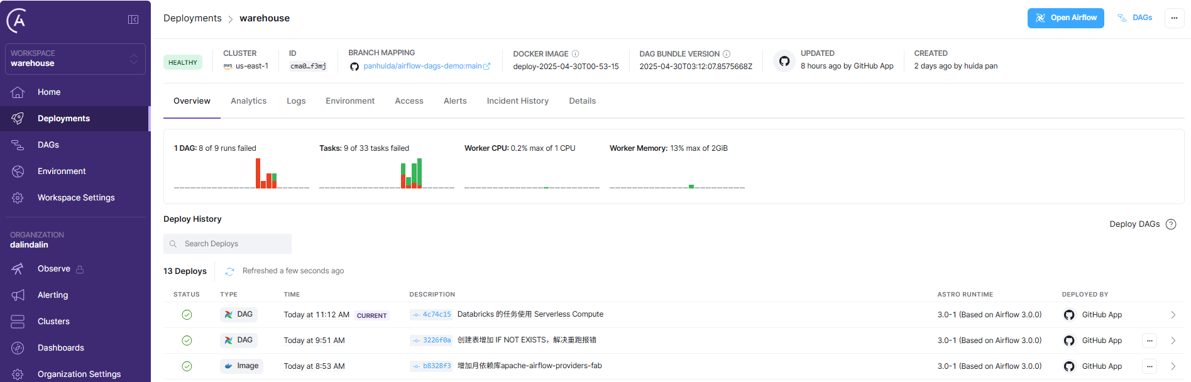Image resolution: width=1191 pixels, height=382 pixels.
Task: Open DAGs in the sidebar
Action: (48, 145)
